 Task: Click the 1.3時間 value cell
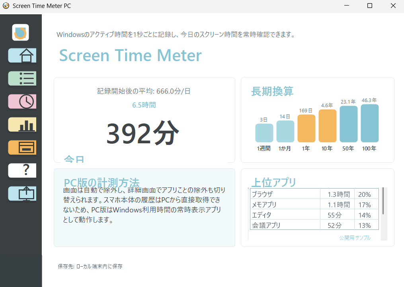tap(338, 194)
